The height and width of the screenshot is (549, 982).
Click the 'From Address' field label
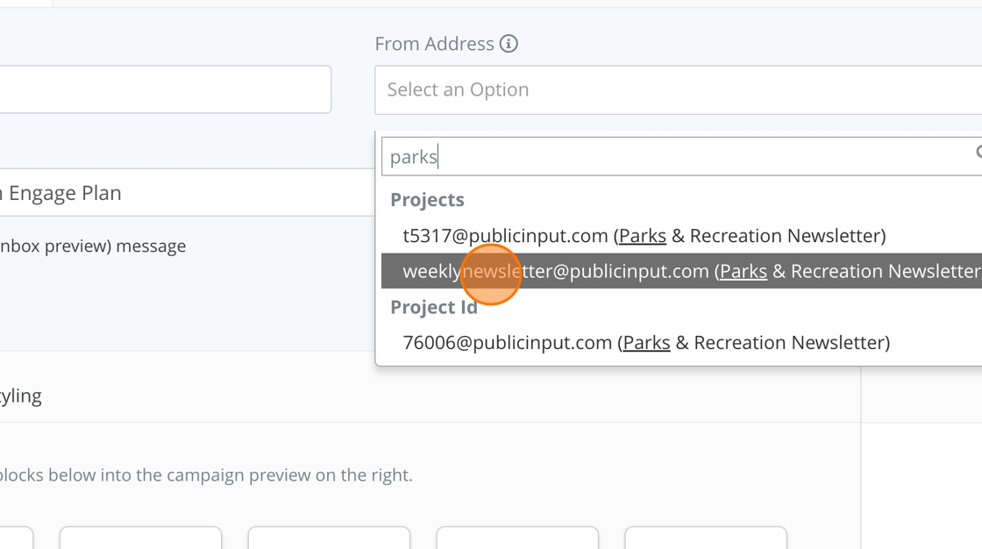pos(434,44)
